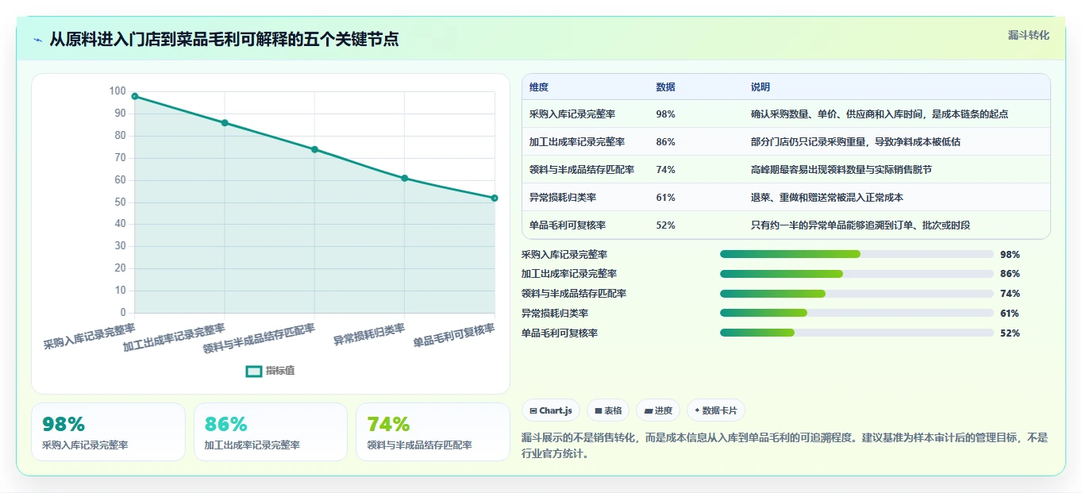Image resolution: width=1082 pixels, height=493 pixels.
Task: Click the Chart.js tag chip
Action: click(550, 410)
